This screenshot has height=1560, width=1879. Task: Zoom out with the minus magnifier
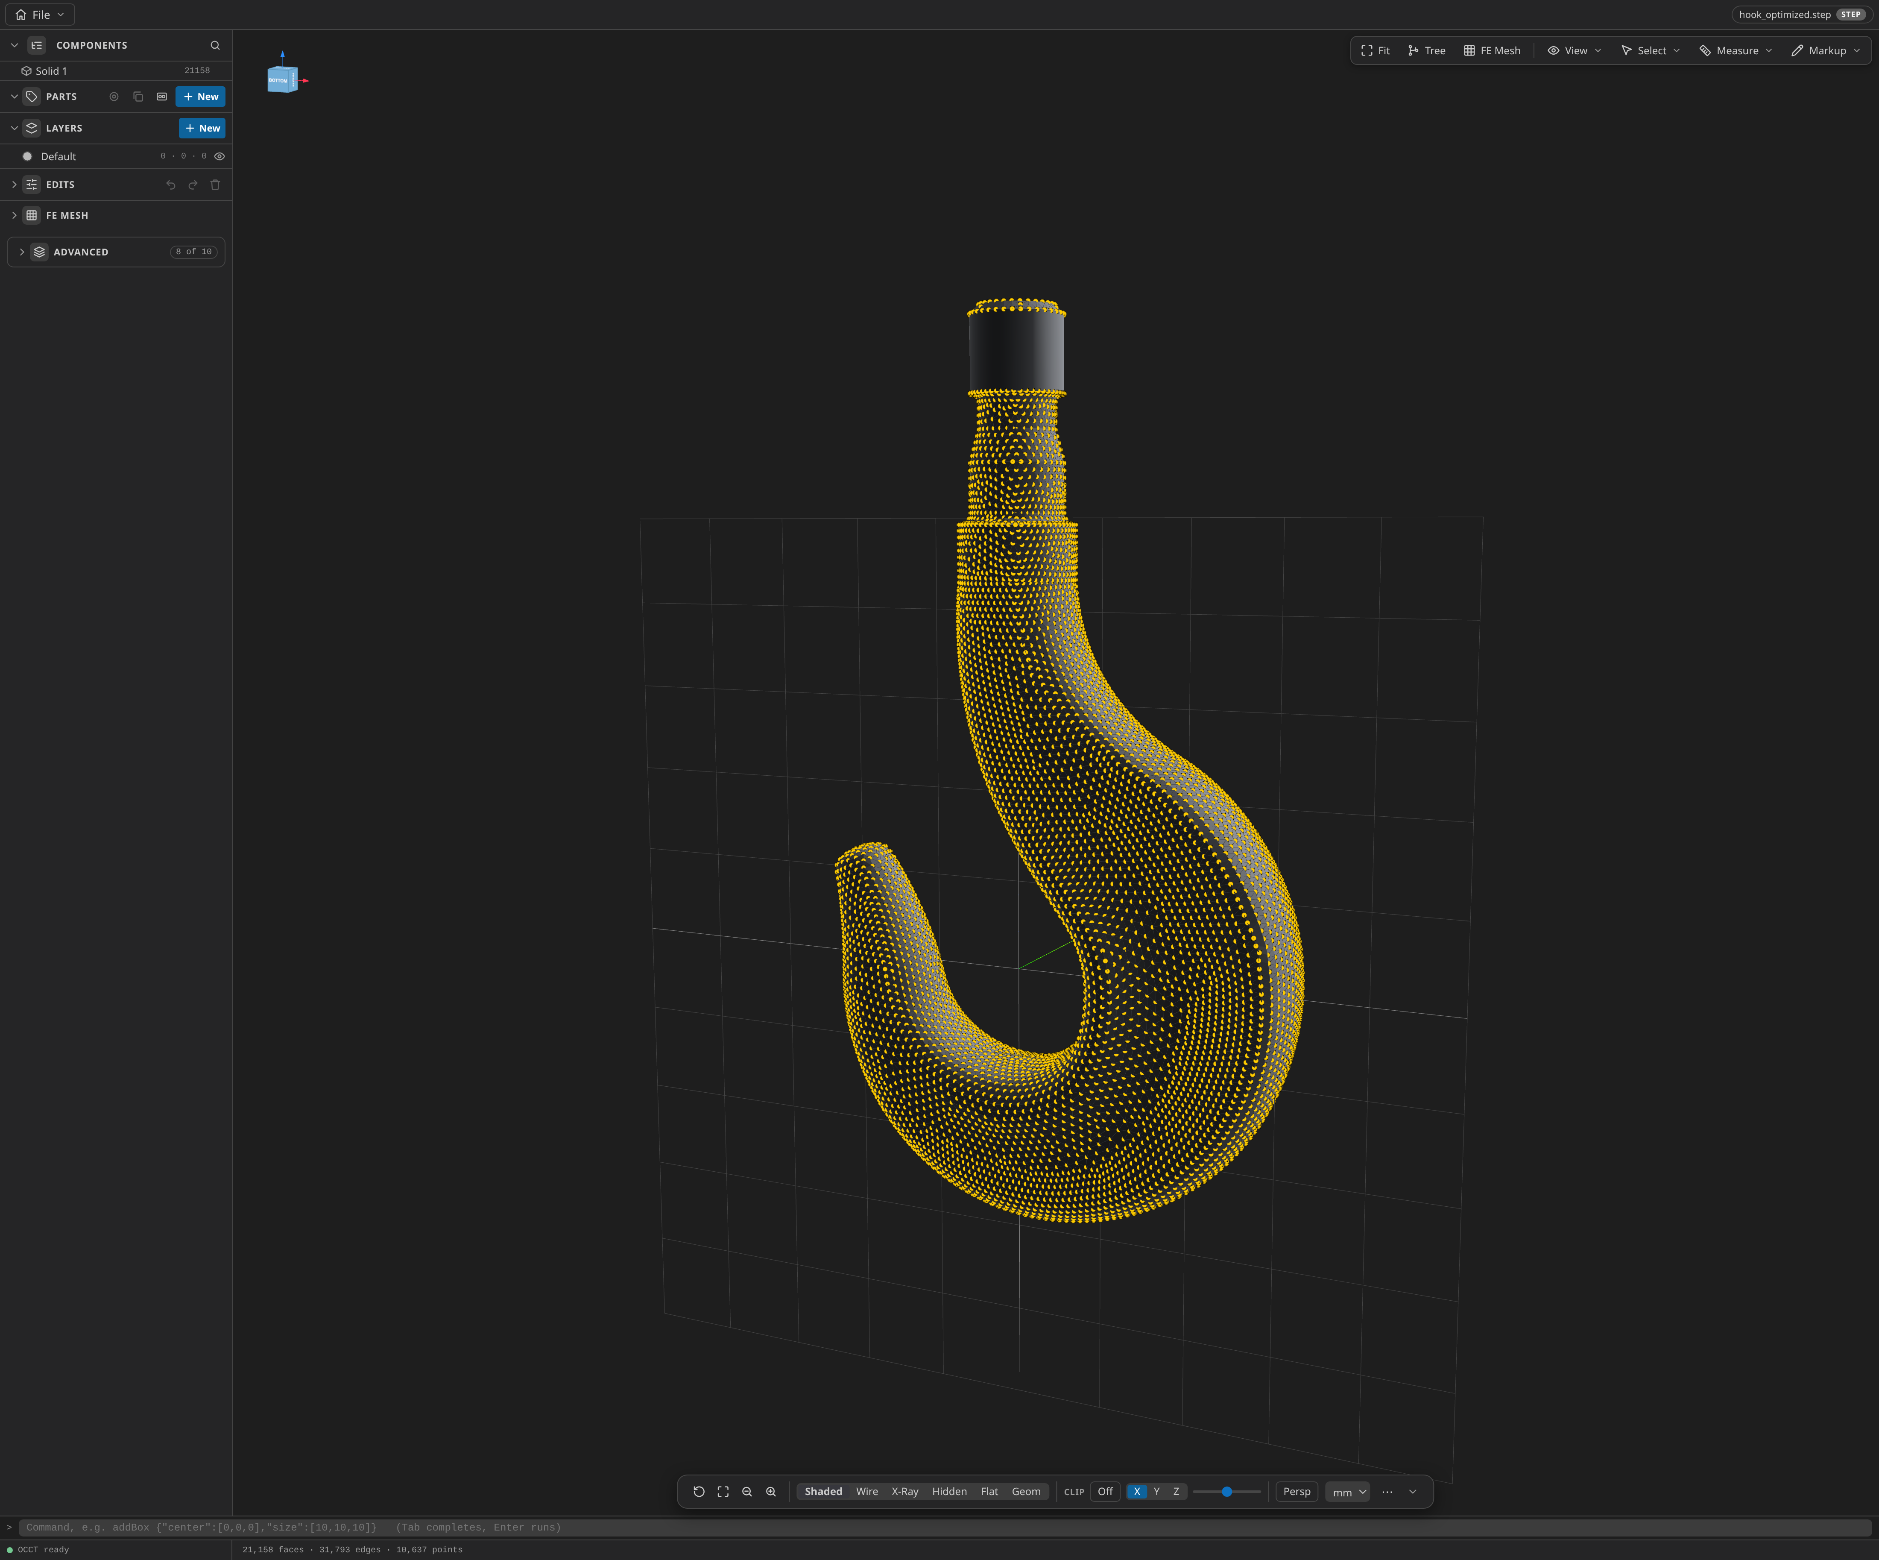pos(747,1492)
